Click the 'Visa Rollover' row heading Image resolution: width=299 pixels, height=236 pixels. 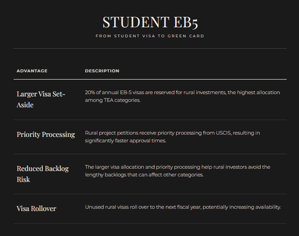(x=36, y=209)
